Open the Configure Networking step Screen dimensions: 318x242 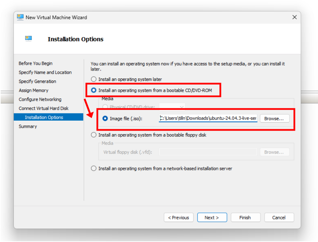(x=40, y=99)
